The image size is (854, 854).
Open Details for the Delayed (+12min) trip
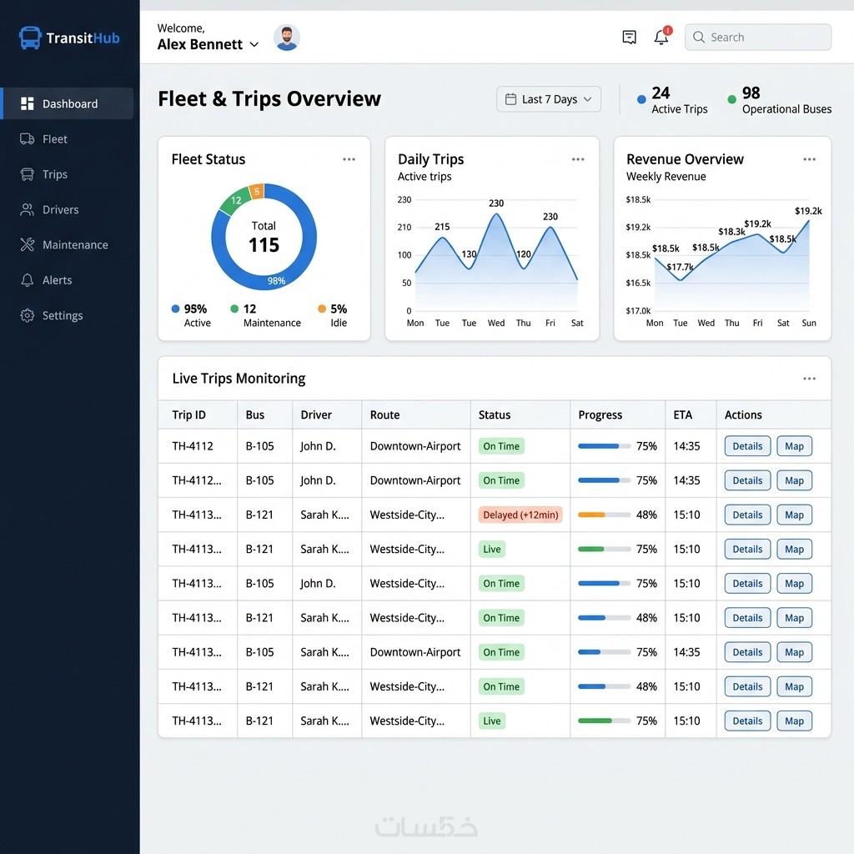[747, 515]
